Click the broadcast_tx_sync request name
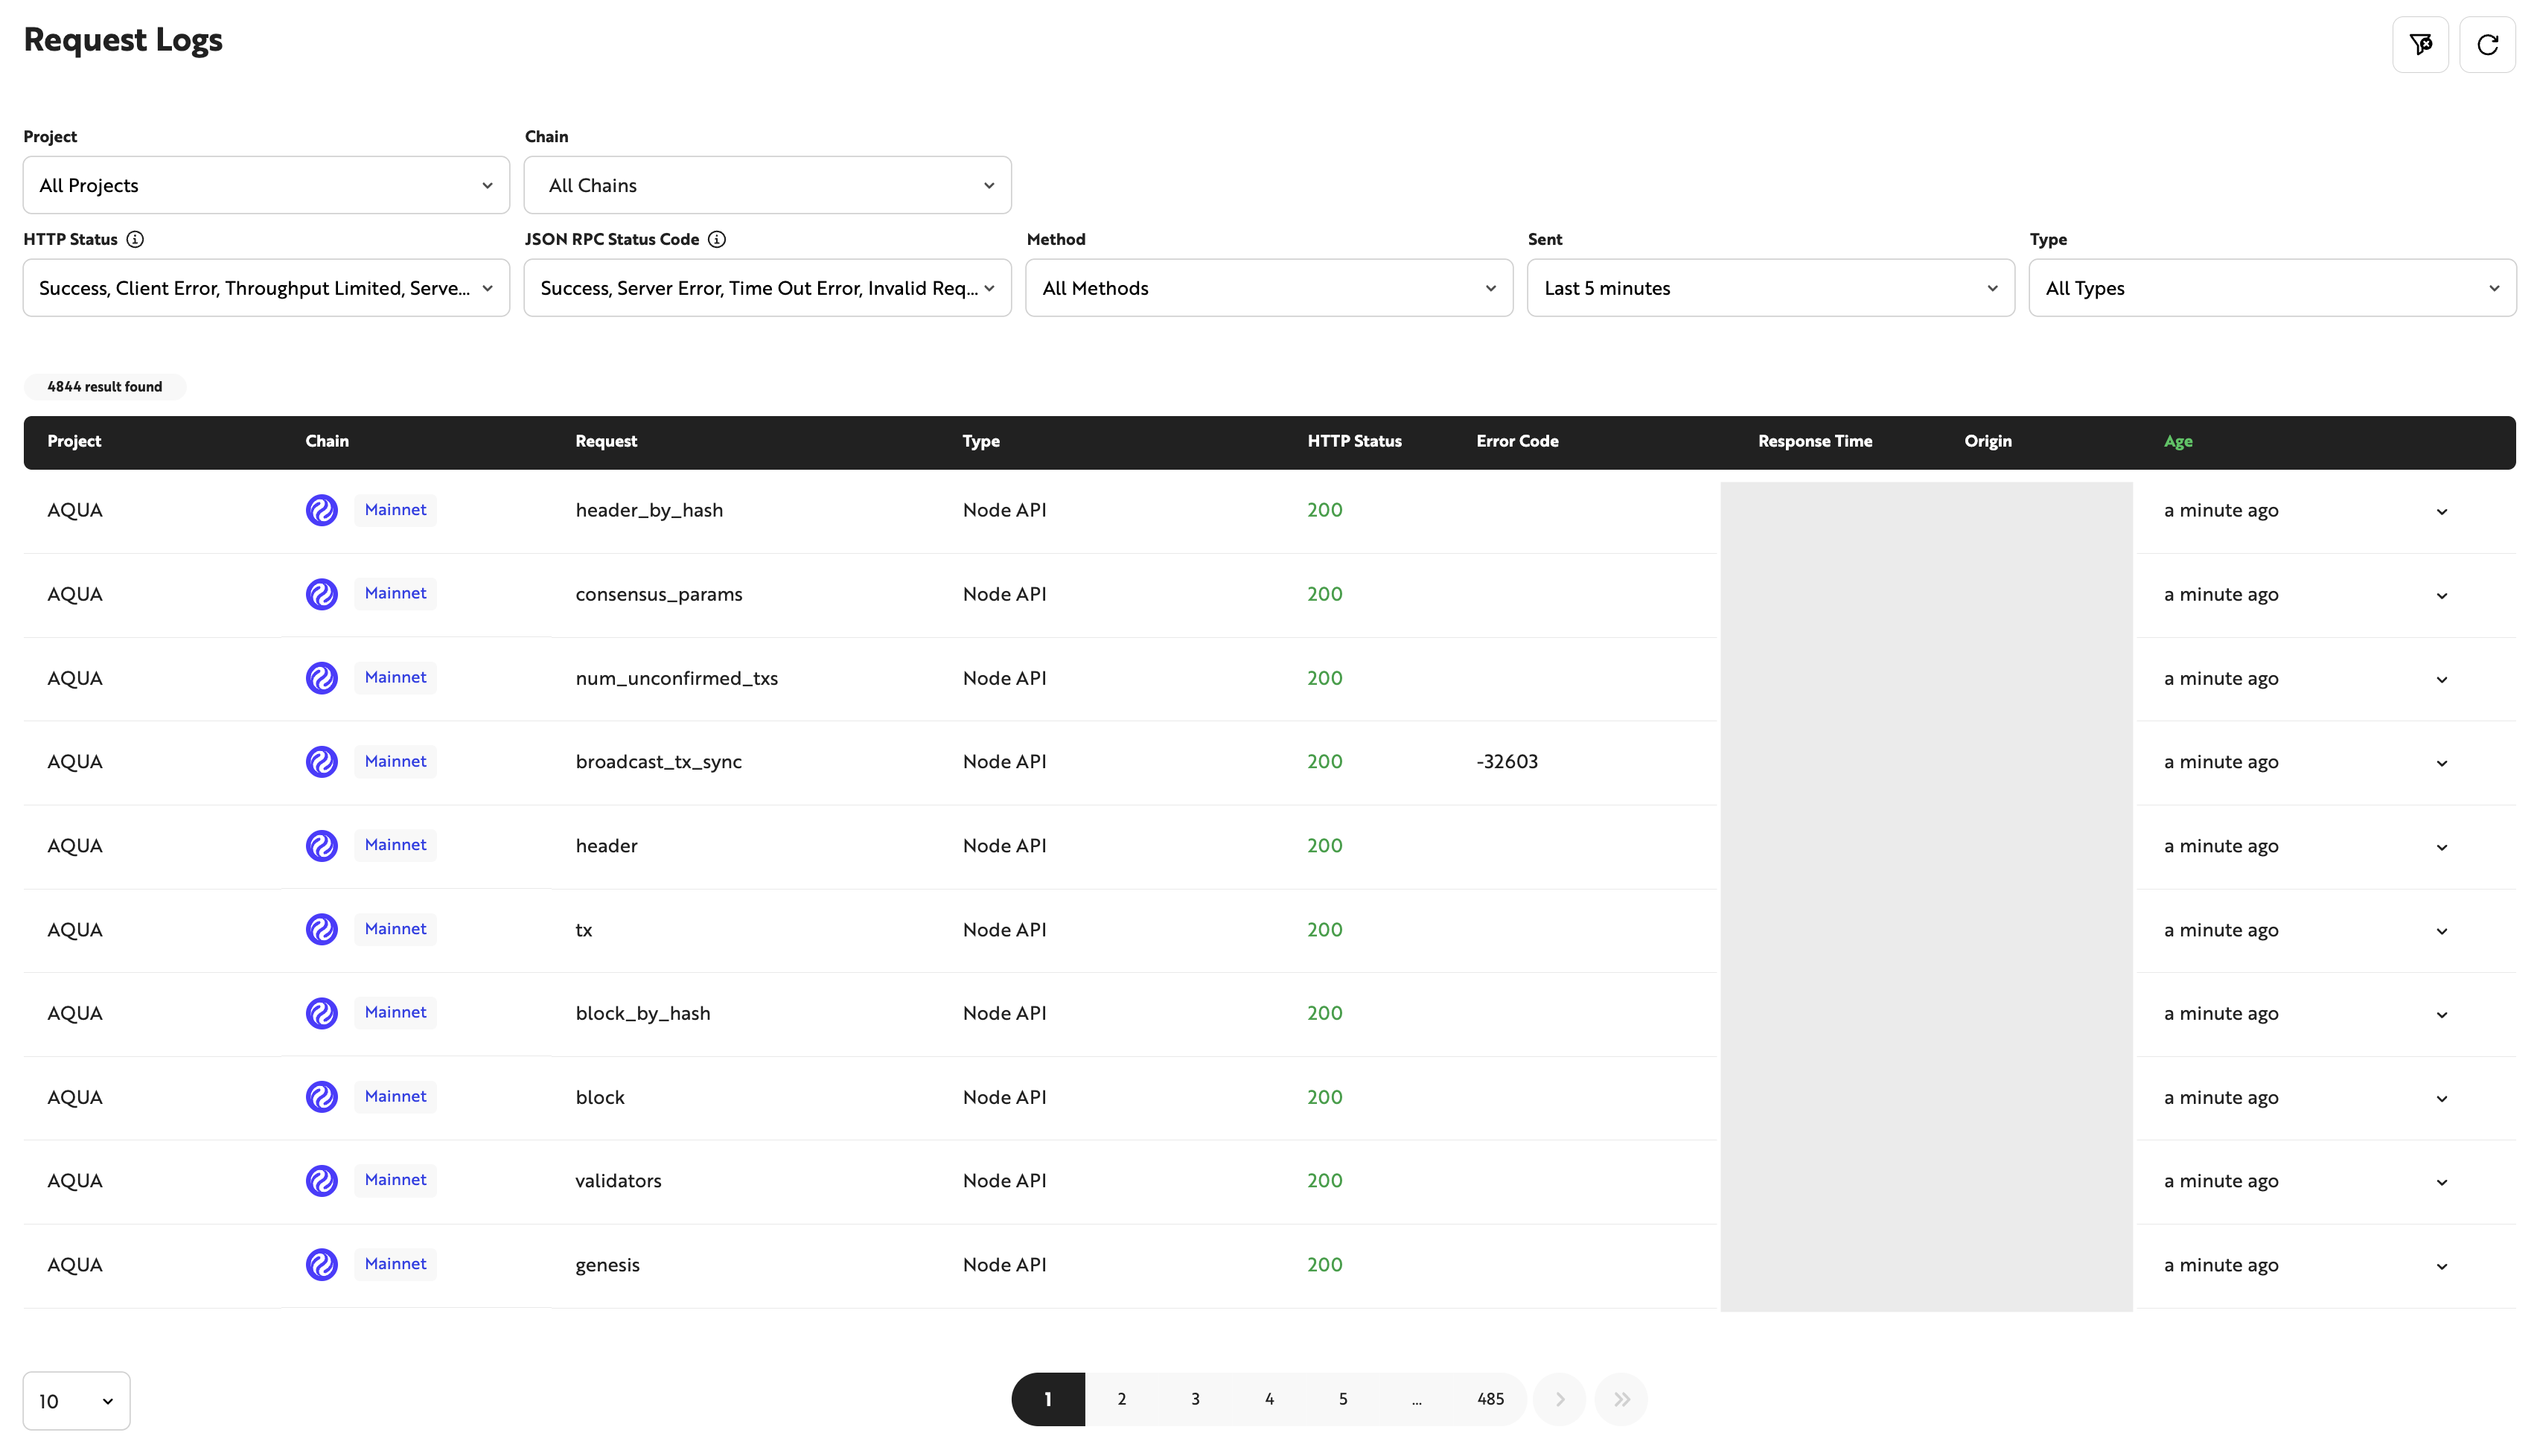The height and width of the screenshot is (1456, 2540). click(x=658, y=762)
